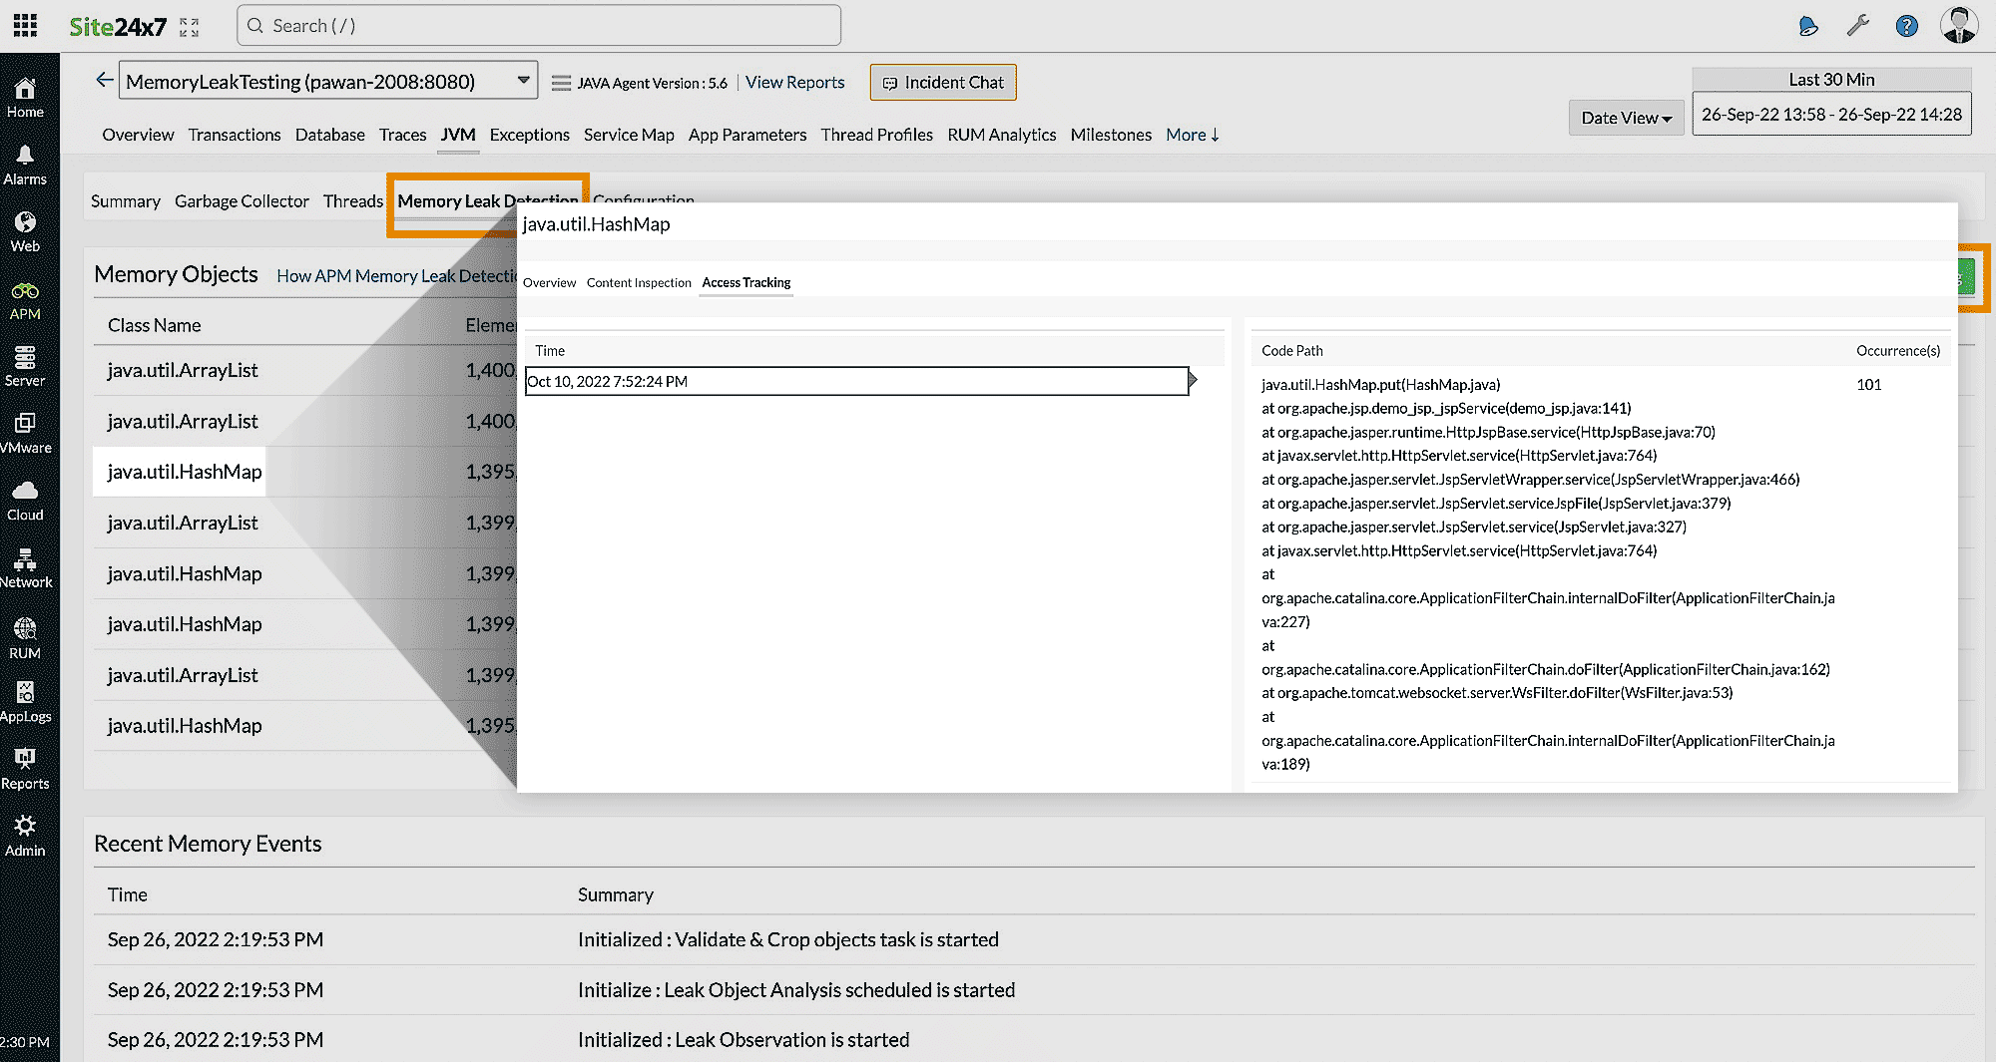Screen dimensions: 1996x1062
Task: Open the help question mark icon
Action: tap(1906, 27)
